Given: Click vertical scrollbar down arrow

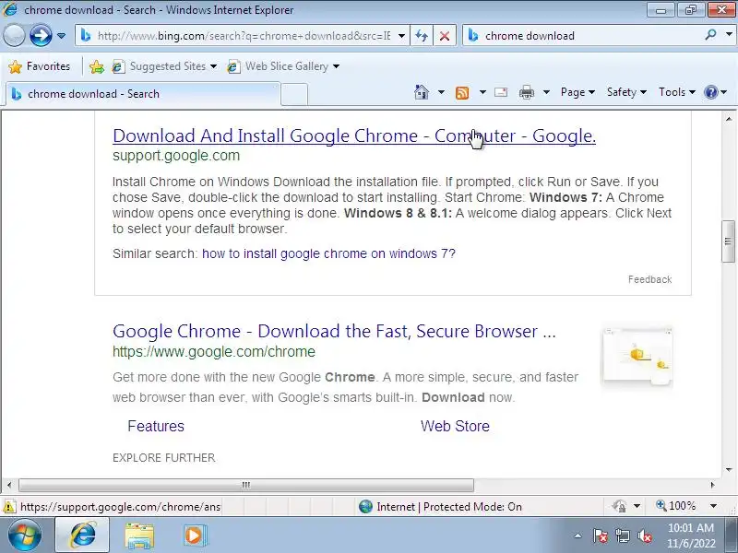Looking at the screenshot, I should (729, 469).
